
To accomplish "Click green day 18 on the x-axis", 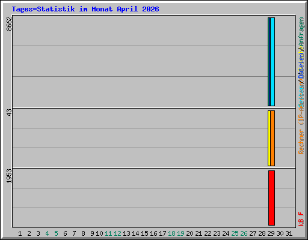I will click(171, 233).
